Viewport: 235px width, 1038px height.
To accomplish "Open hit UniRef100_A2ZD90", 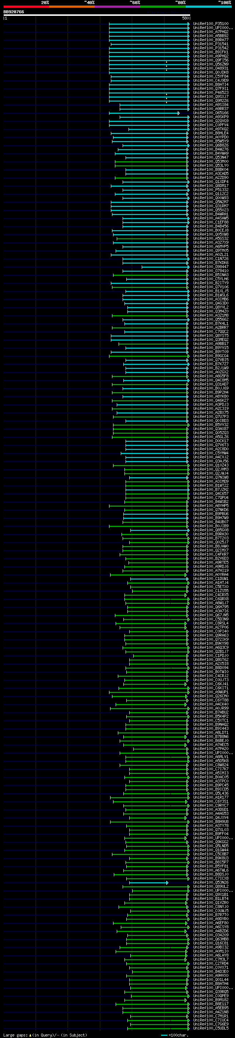I will (x=210, y=178).
